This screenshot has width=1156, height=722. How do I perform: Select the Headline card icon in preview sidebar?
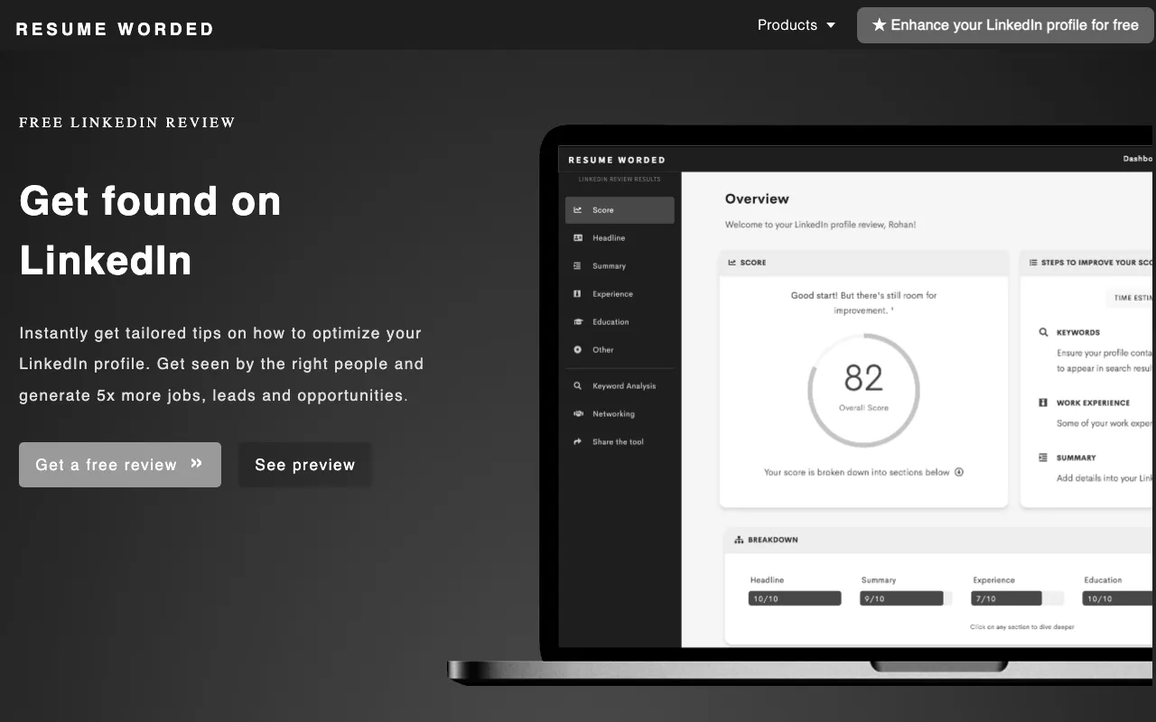pyautogui.click(x=578, y=238)
